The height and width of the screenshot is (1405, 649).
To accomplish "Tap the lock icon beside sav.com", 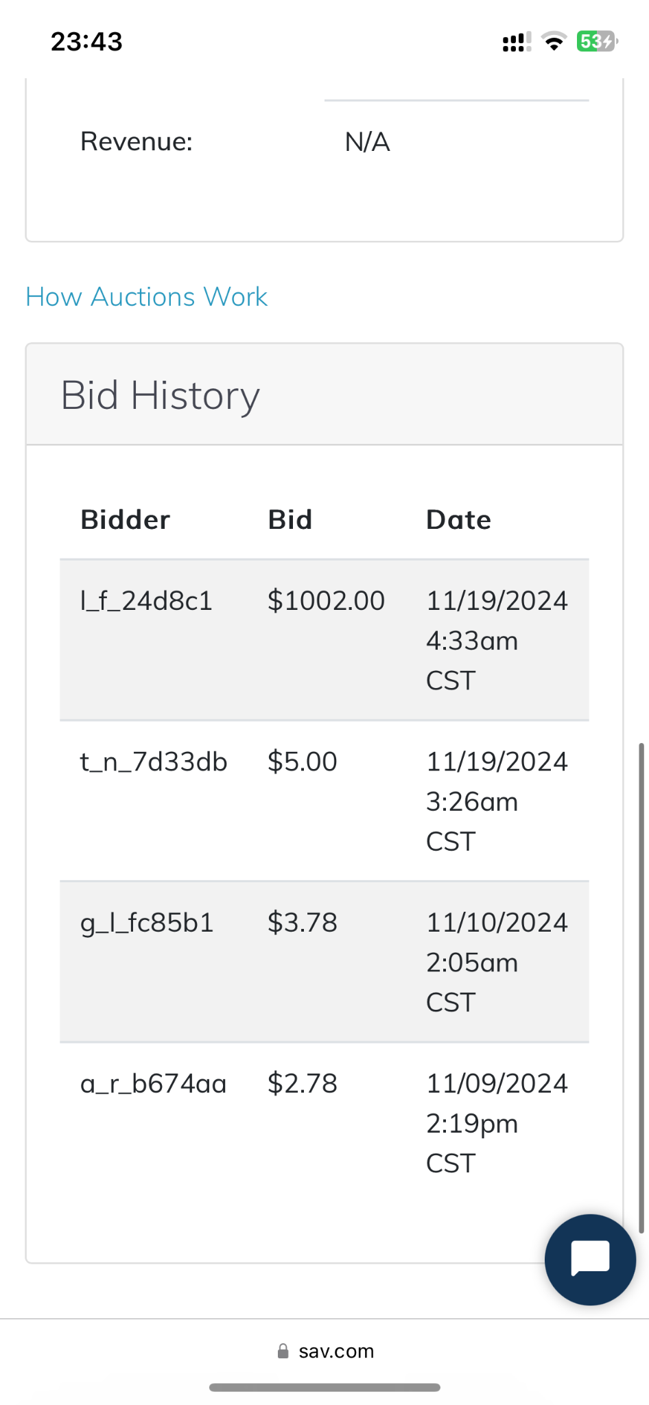I will tap(283, 1351).
